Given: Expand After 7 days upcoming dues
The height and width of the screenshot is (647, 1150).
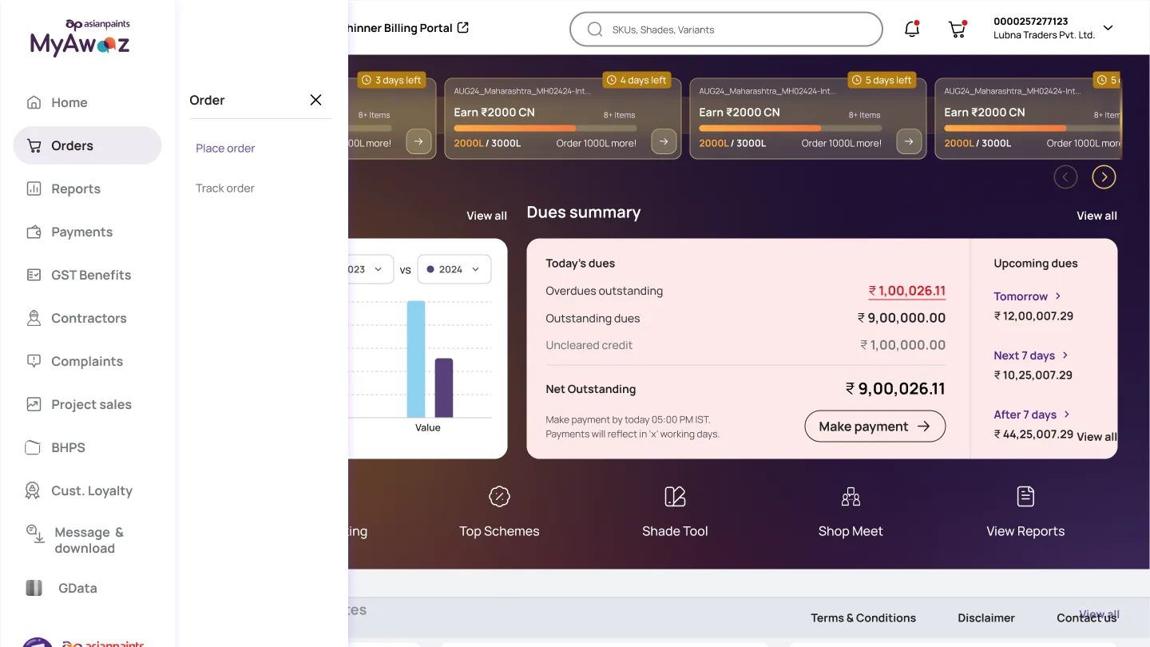Looking at the screenshot, I should point(1032,415).
